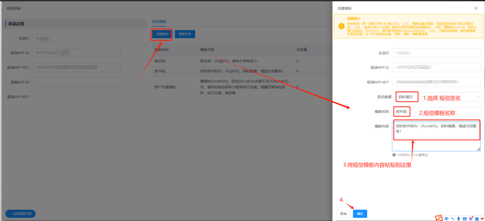Select the 验证码 template name cell
485x221 pixels.
point(160,61)
